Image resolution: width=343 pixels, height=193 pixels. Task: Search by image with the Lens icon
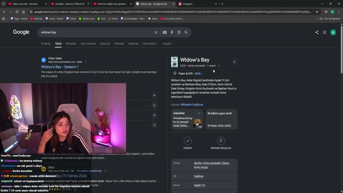coord(179,32)
